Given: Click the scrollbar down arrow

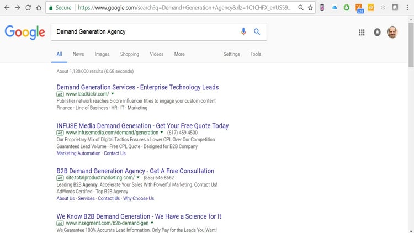Looking at the screenshot, I should 411,231.
